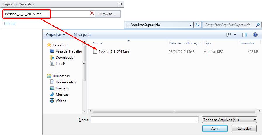
Task: Open Downloads in sidebar
Action: click(64, 58)
